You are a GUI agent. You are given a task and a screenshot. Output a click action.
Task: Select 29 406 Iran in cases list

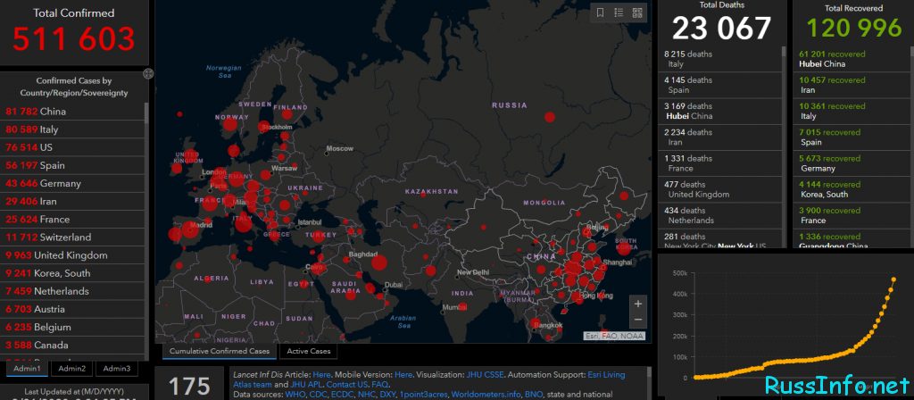coord(71,202)
